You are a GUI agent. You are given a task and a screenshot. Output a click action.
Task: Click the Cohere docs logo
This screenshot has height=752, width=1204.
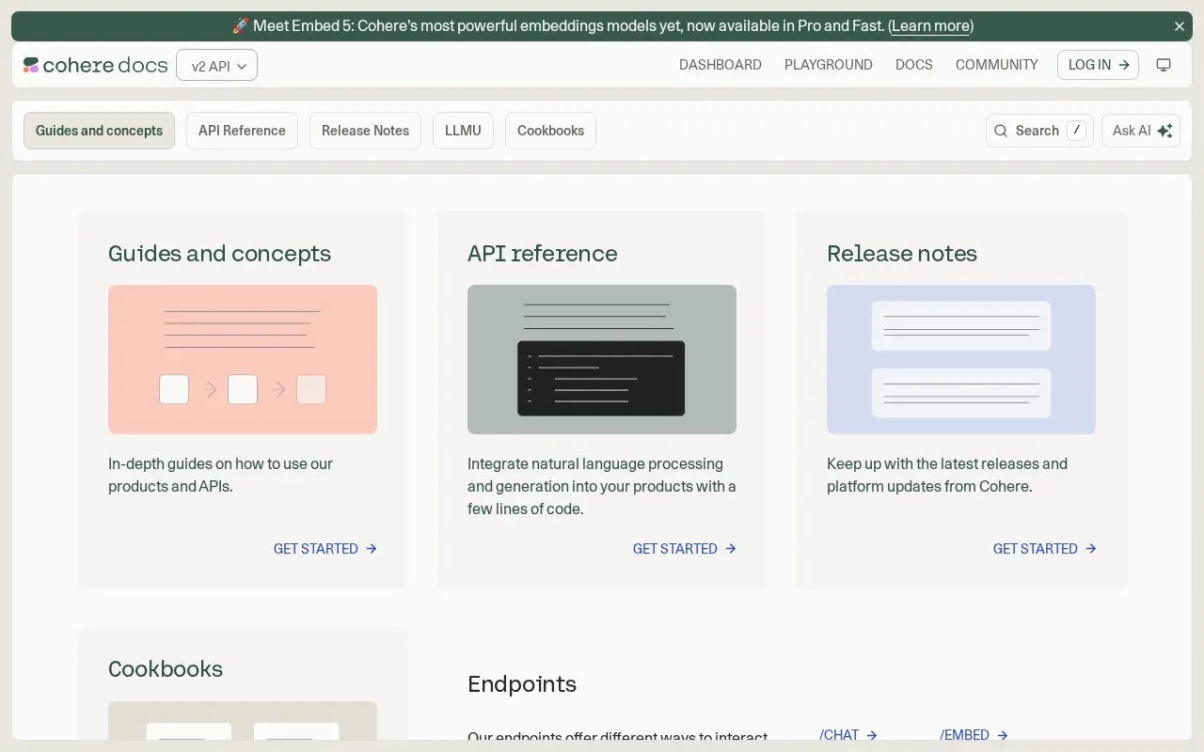coord(95,65)
